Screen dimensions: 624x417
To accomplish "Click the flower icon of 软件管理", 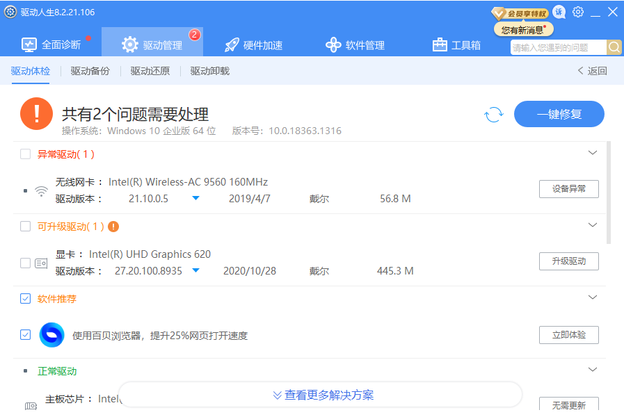I will pos(333,45).
